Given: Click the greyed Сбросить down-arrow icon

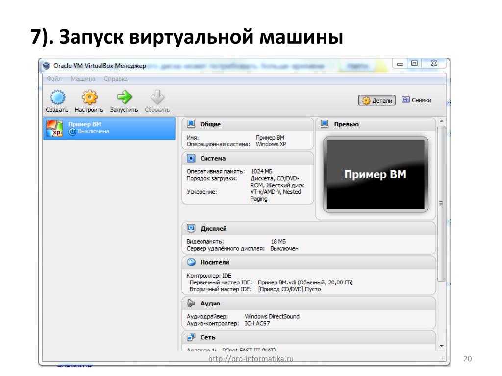Looking at the screenshot, I should pyautogui.click(x=157, y=97).
